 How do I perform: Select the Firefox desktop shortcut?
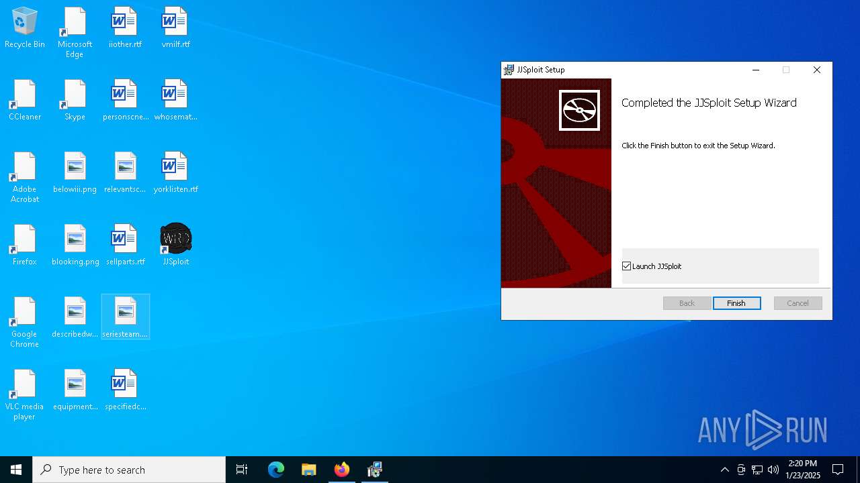click(25, 246)
